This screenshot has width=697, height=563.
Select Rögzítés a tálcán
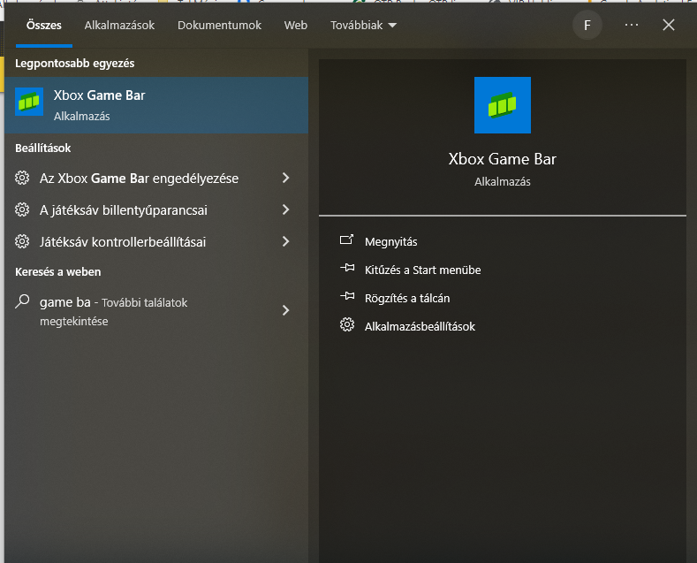tap(407, 299)
